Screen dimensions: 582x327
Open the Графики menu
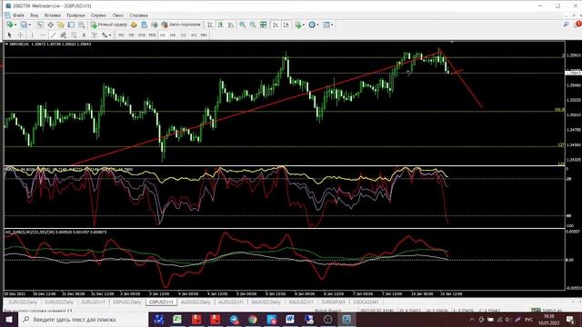pos(75,15)
